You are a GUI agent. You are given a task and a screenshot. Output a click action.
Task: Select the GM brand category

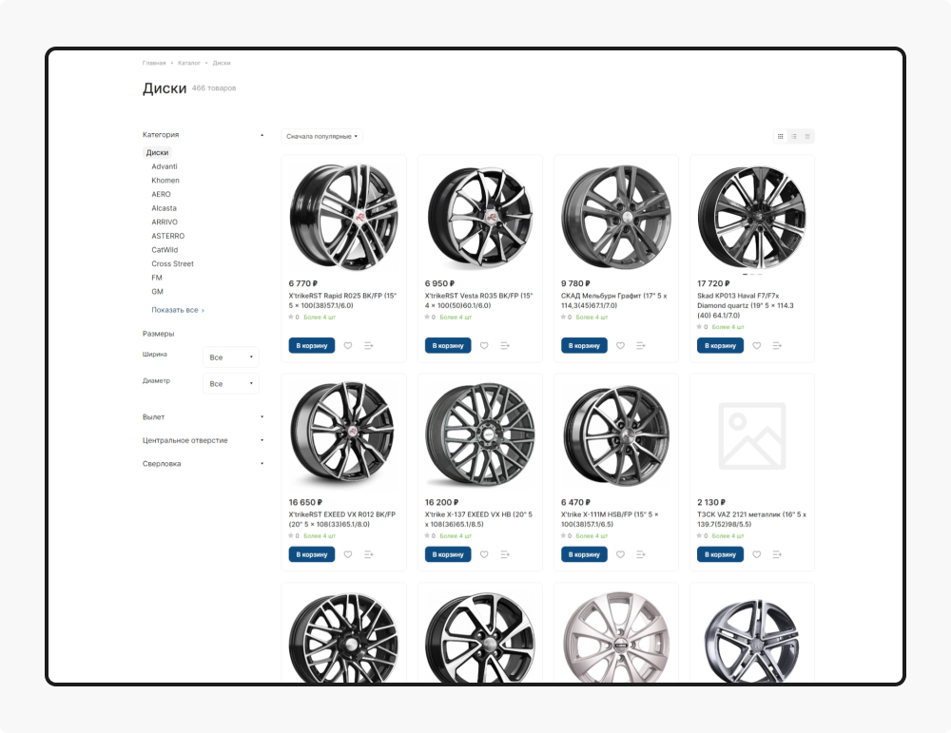tap(157, 292)
